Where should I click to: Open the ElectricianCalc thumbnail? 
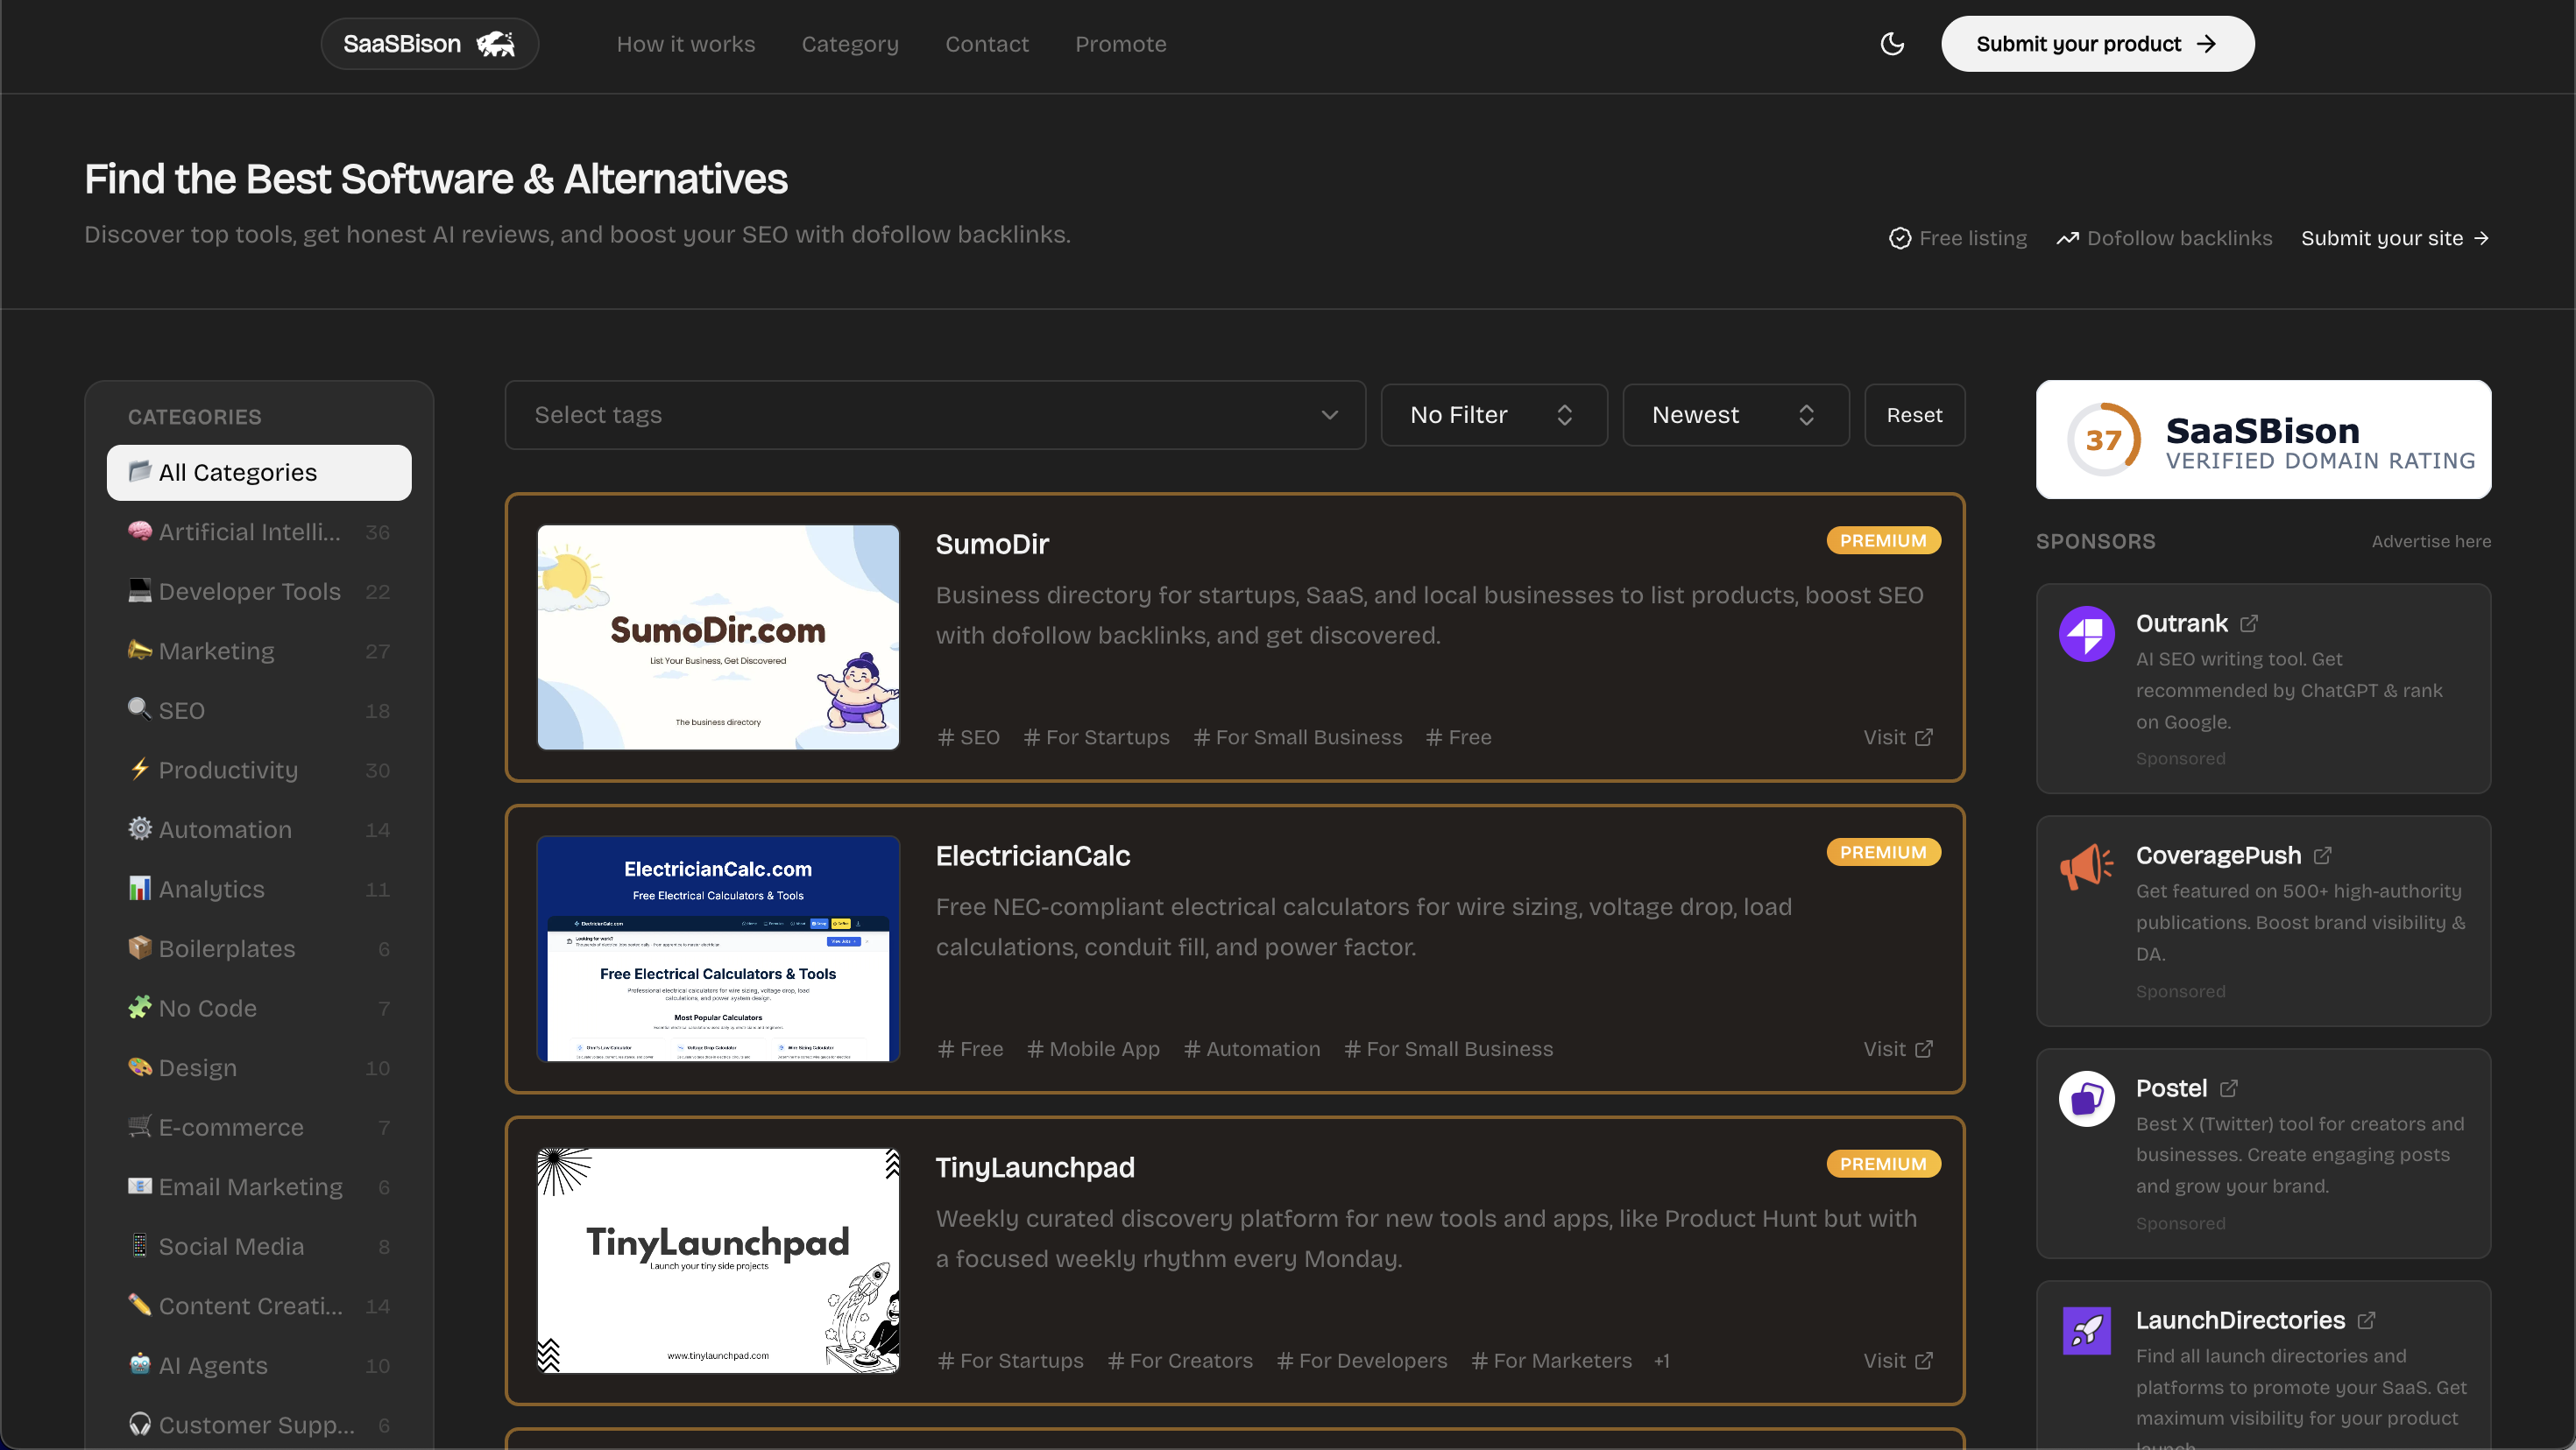[x=718, y=949]
